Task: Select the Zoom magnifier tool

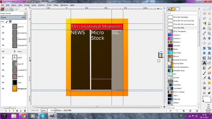Action: [x=209, y=33]
